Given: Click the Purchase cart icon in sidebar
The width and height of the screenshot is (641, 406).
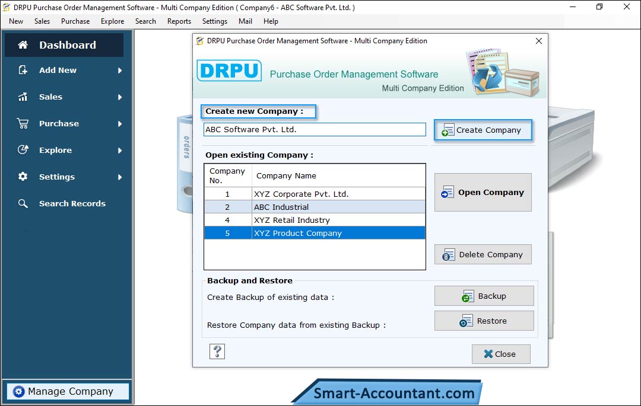Looking at the screenshot, I should pyautogui.click(x=23, y=123).
